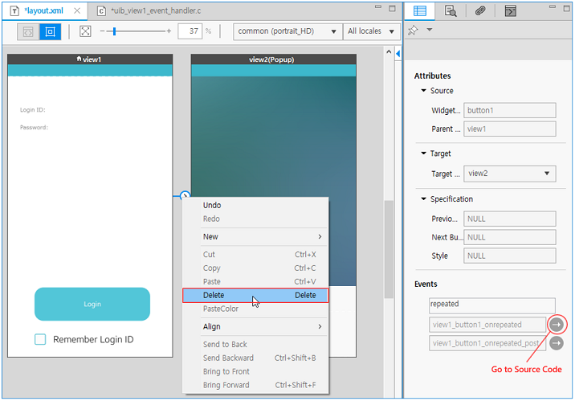Toggle the Remember Login ID checkbox
Viewport: 575px width, 401px height.
[40, 340]
